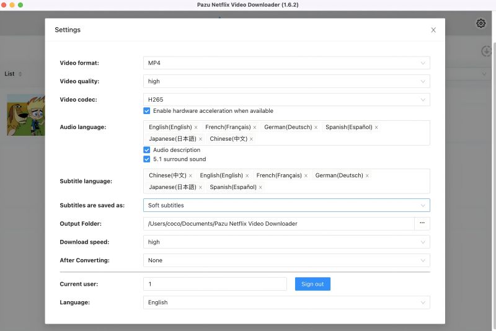
Task: Open Video format dropdown showing MP4
Action: (x=286, y=63)
